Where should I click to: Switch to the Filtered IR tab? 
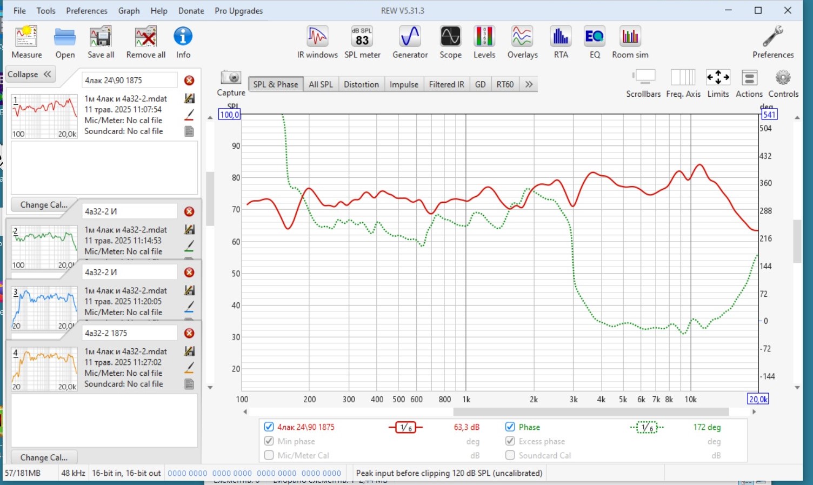click(447, 84)
